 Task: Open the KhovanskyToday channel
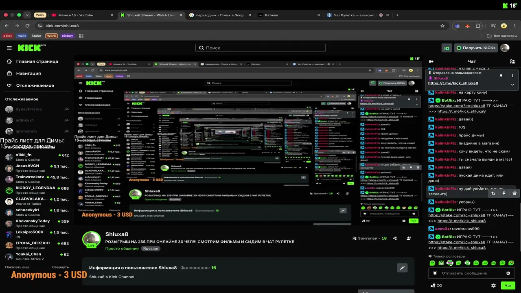click(37, 223)
